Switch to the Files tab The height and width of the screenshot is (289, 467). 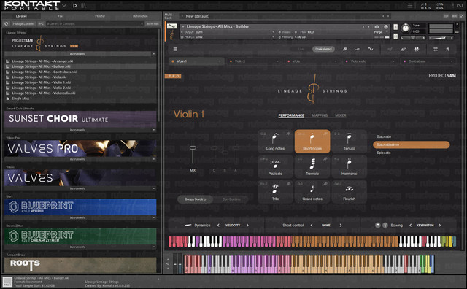[x=61, y=16]
